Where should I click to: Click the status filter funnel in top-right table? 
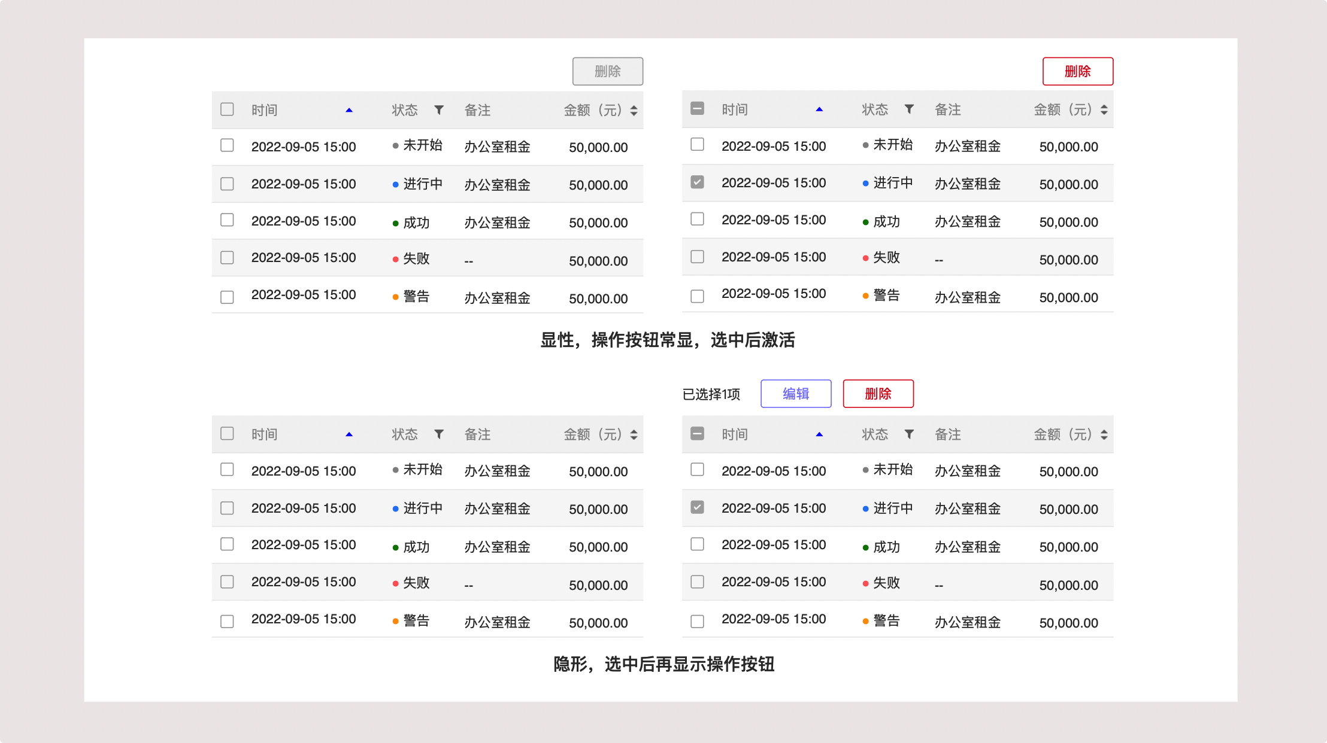coord(909,109)
